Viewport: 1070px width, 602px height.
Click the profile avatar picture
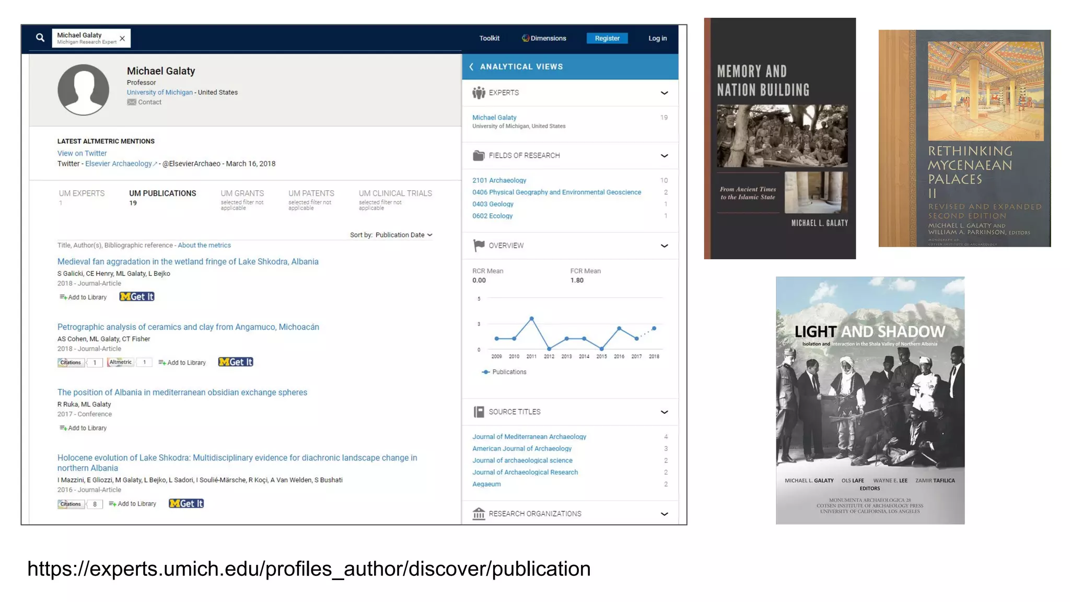tap(84, 89)
